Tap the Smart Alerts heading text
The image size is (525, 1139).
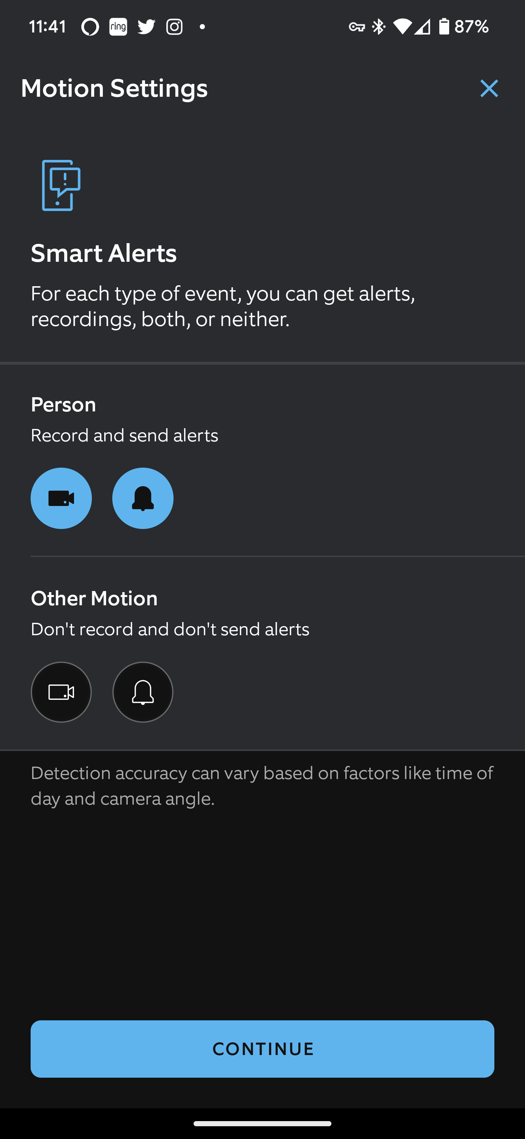click(x=104, y=253)
